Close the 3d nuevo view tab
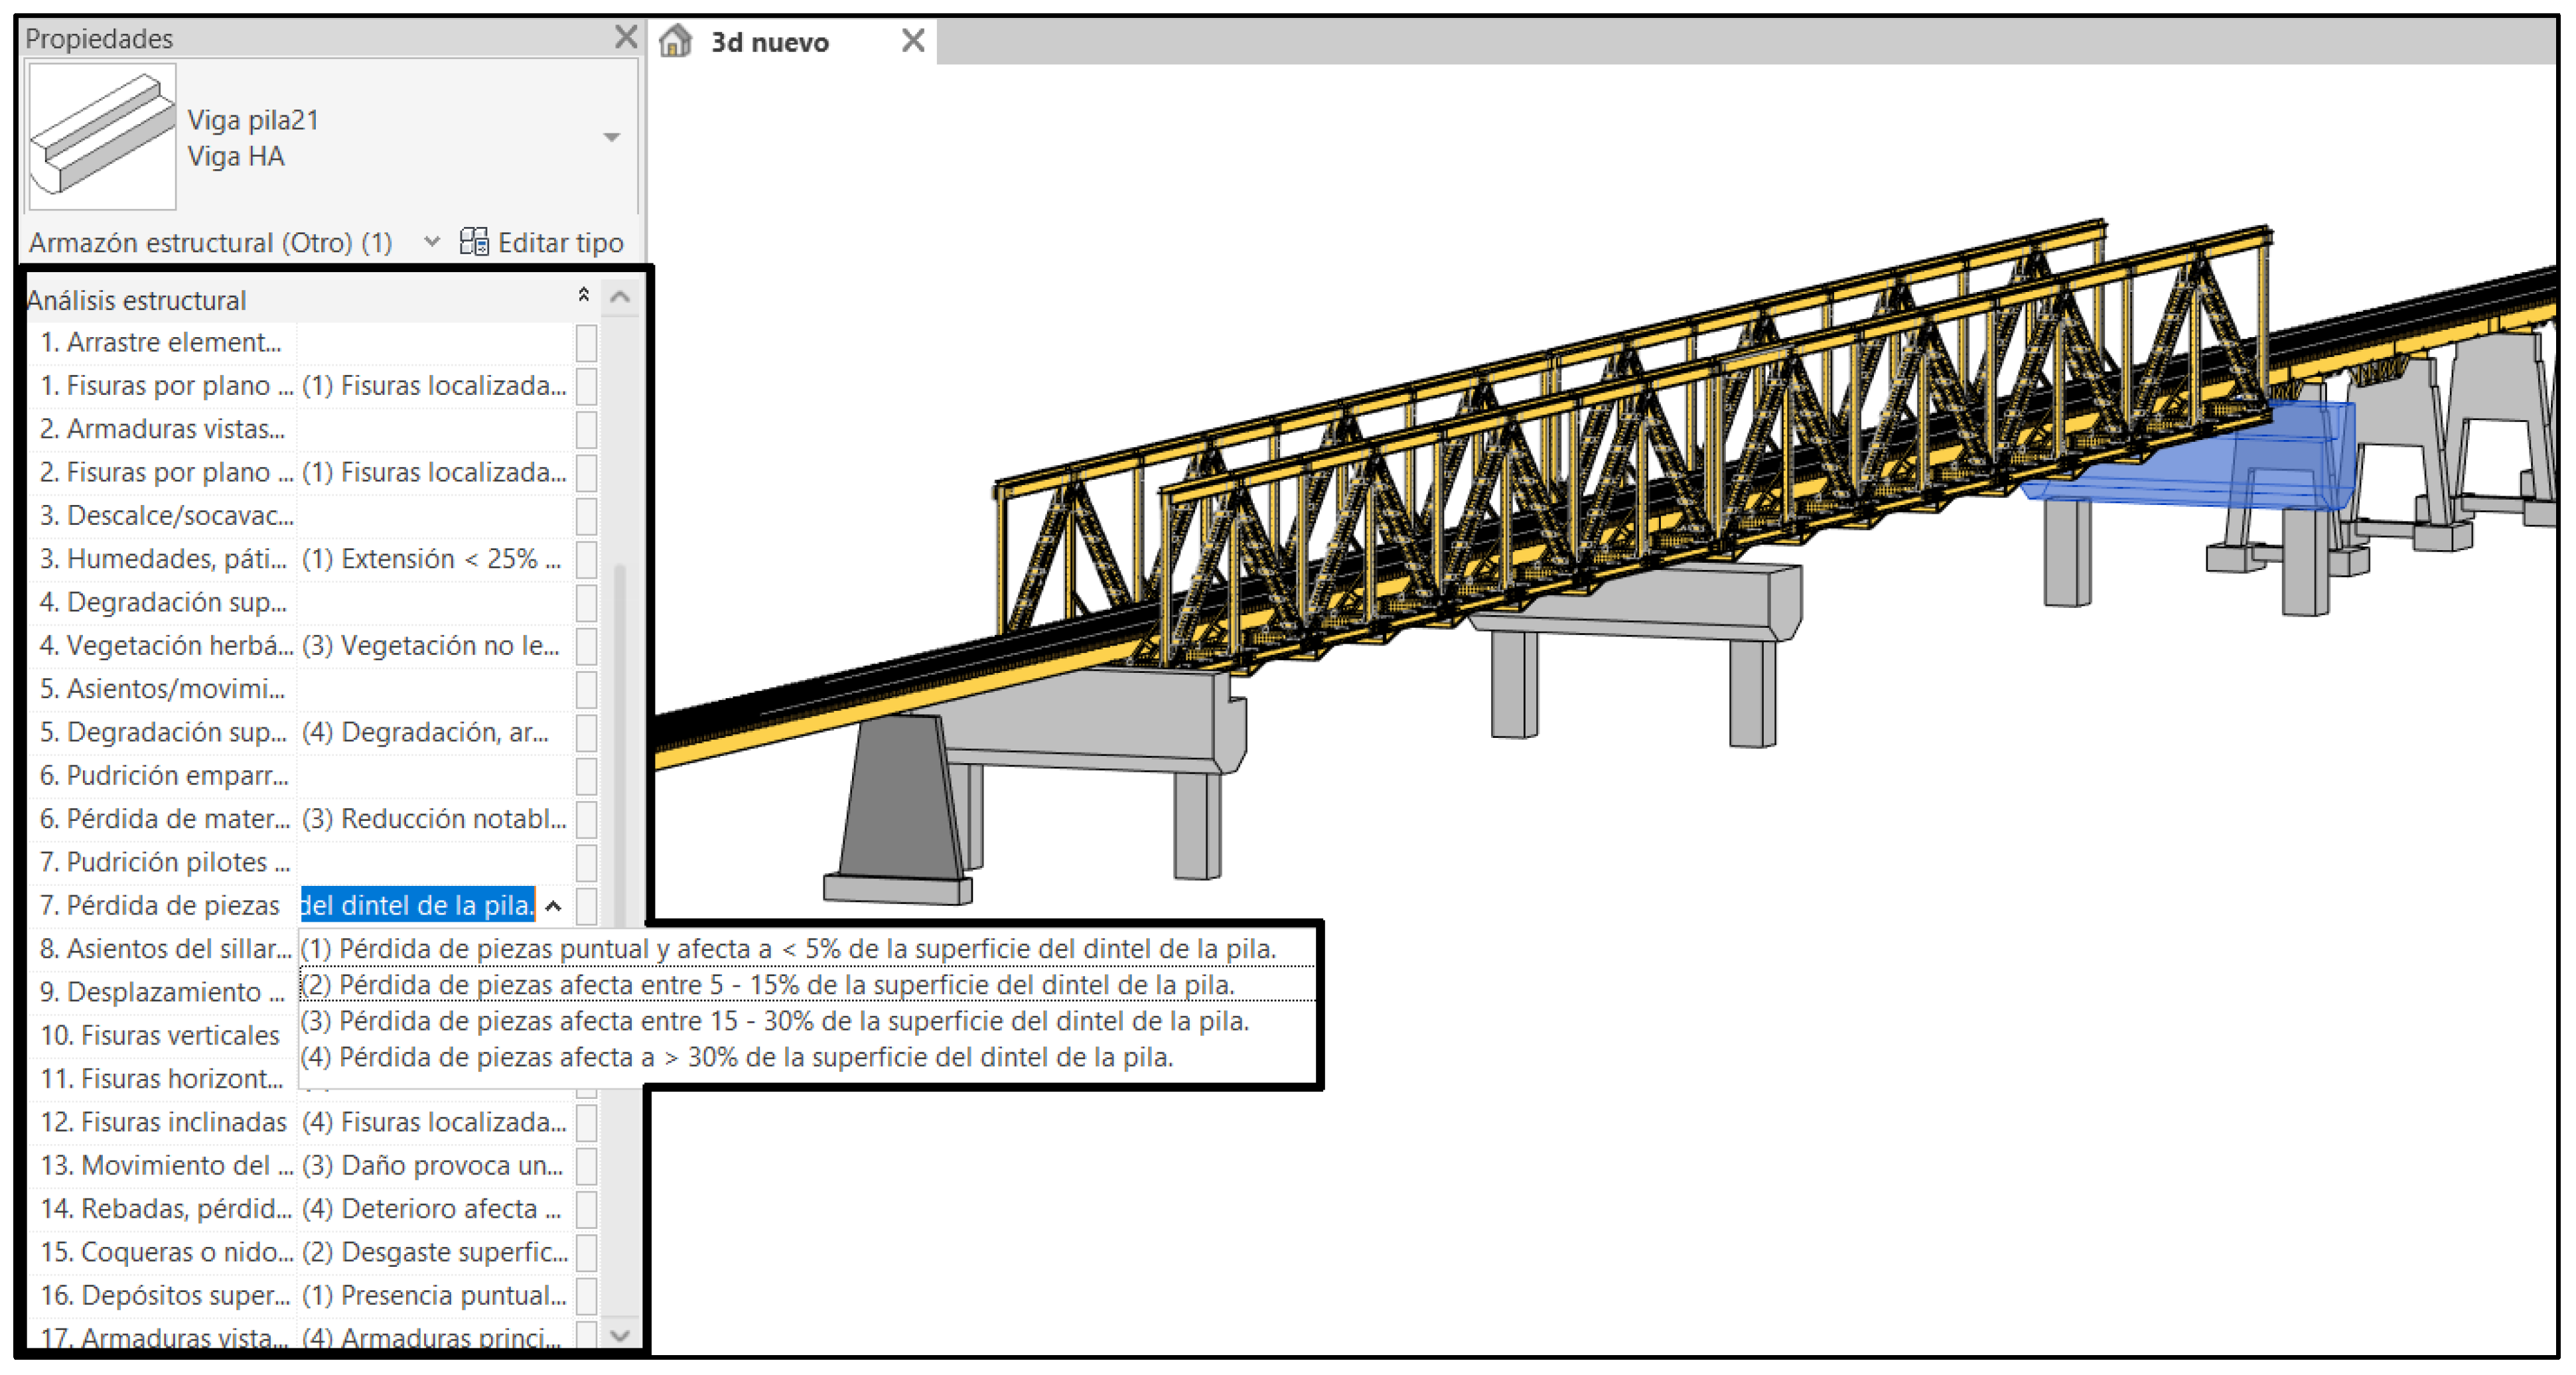This screenshot has width=2576, height=1375. 912,41
